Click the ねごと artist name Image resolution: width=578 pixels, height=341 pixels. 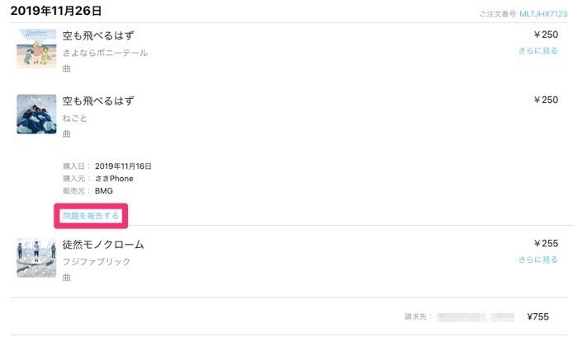[75, 118]
